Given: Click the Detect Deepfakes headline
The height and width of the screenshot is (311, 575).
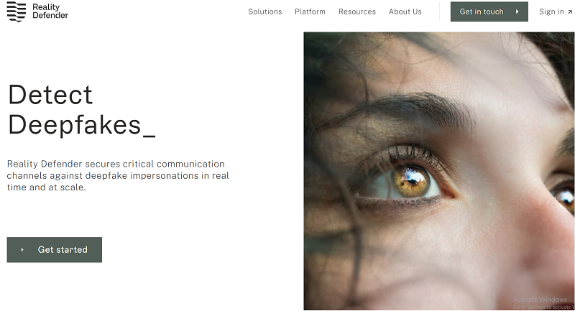Looking at the screenshot, I should pos(81,110).
